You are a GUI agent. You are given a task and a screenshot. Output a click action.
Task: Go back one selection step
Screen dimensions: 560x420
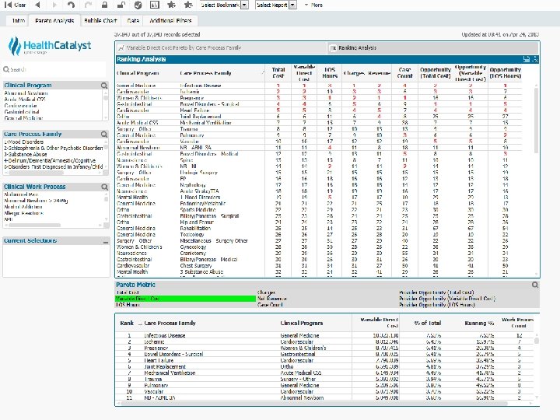[37, 5]
